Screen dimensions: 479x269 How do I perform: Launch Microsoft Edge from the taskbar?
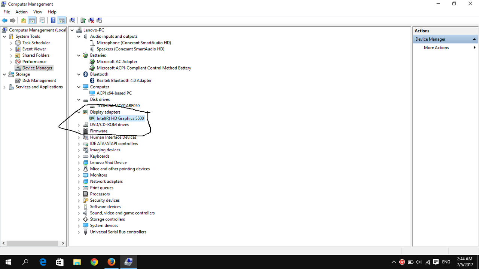click(x=43, y=262)
